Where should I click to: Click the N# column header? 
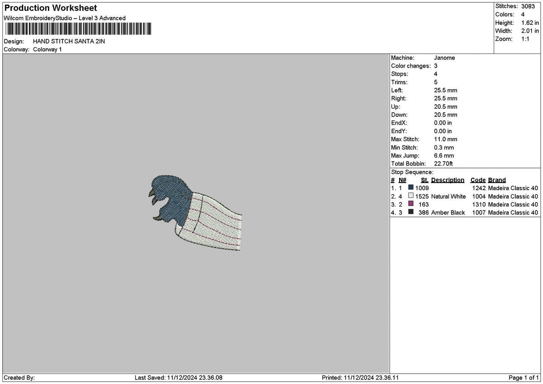402,180
